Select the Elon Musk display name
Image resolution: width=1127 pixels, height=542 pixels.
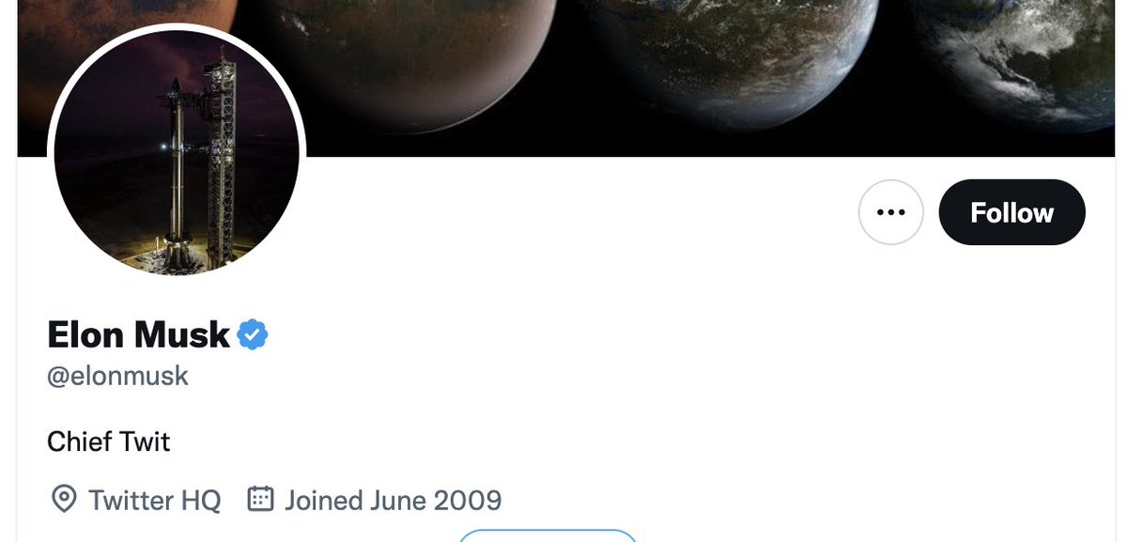pos(138,334)
